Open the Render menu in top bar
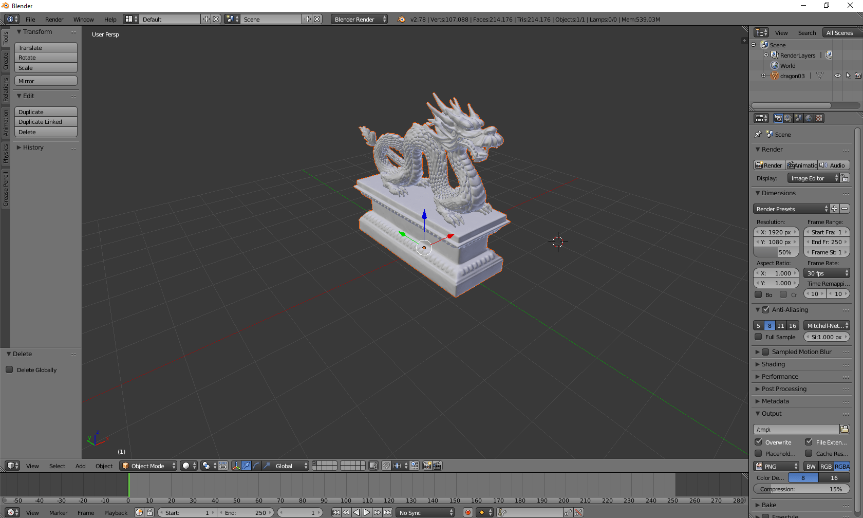This screenshot has height=518, width=863. pyautogui.click(x=54, y=19)
